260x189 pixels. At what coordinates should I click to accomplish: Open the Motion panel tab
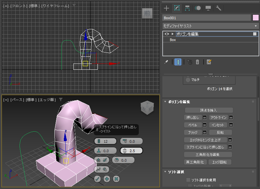click(x=198, y=8)
